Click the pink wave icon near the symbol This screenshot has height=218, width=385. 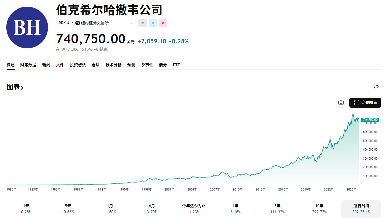tap(163, 23)
